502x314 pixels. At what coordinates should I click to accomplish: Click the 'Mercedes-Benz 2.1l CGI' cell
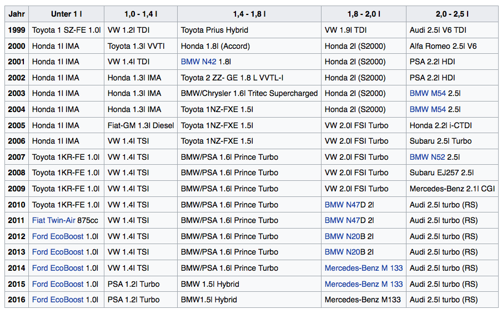452,189
